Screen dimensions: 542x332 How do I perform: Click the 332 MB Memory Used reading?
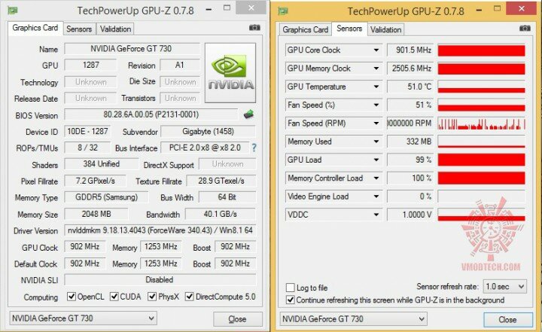(410, 142)
